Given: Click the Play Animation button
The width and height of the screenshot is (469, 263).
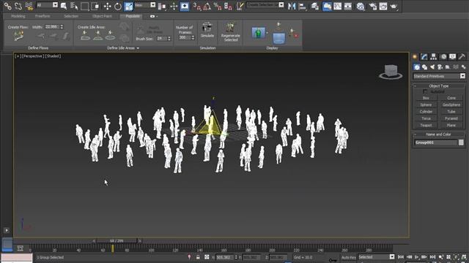Looking at the screenshot, I should point(416,257).
